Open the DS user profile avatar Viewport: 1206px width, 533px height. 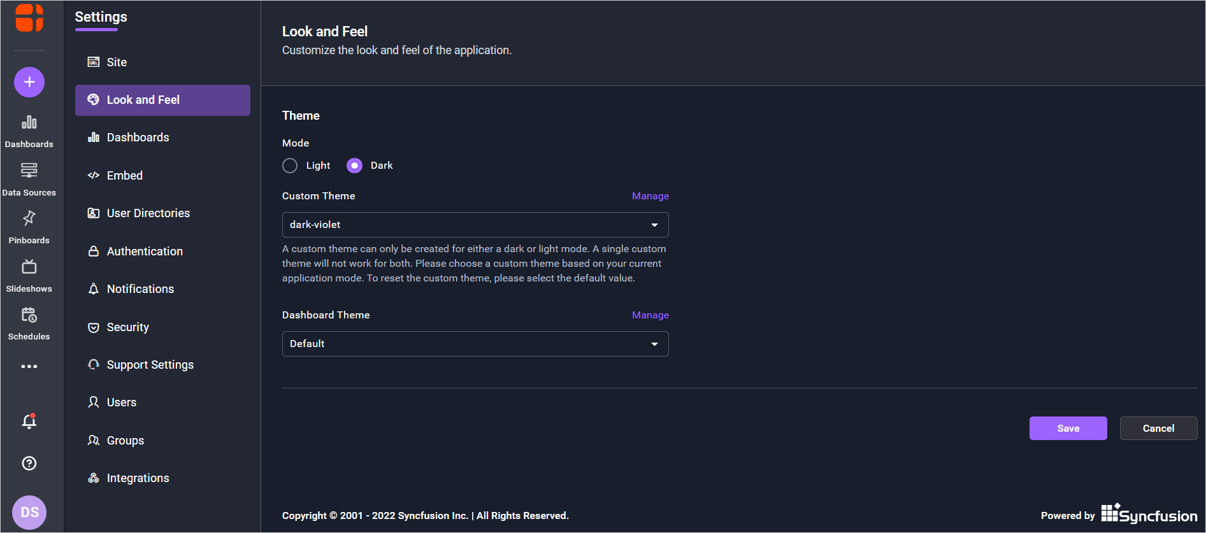point(29,512)
